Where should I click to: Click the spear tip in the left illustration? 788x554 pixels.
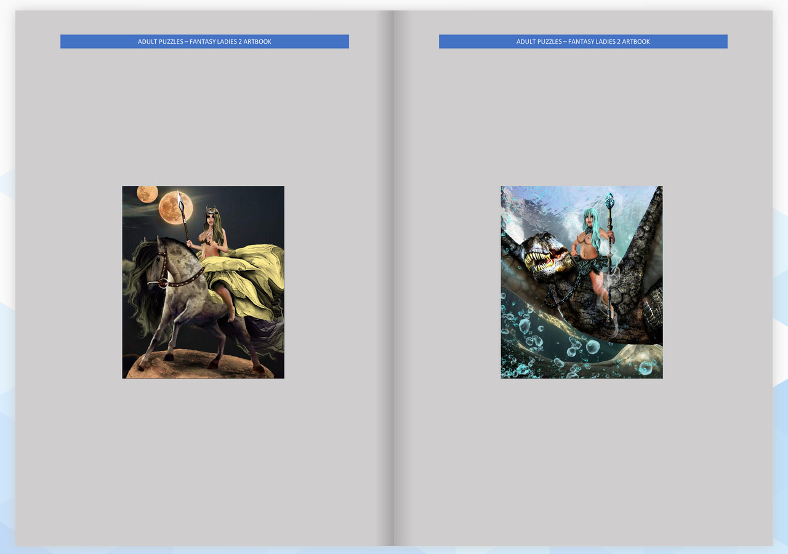[x=180, y=200]
